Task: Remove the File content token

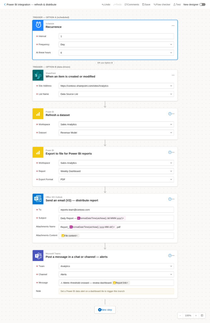Action: 77,236
